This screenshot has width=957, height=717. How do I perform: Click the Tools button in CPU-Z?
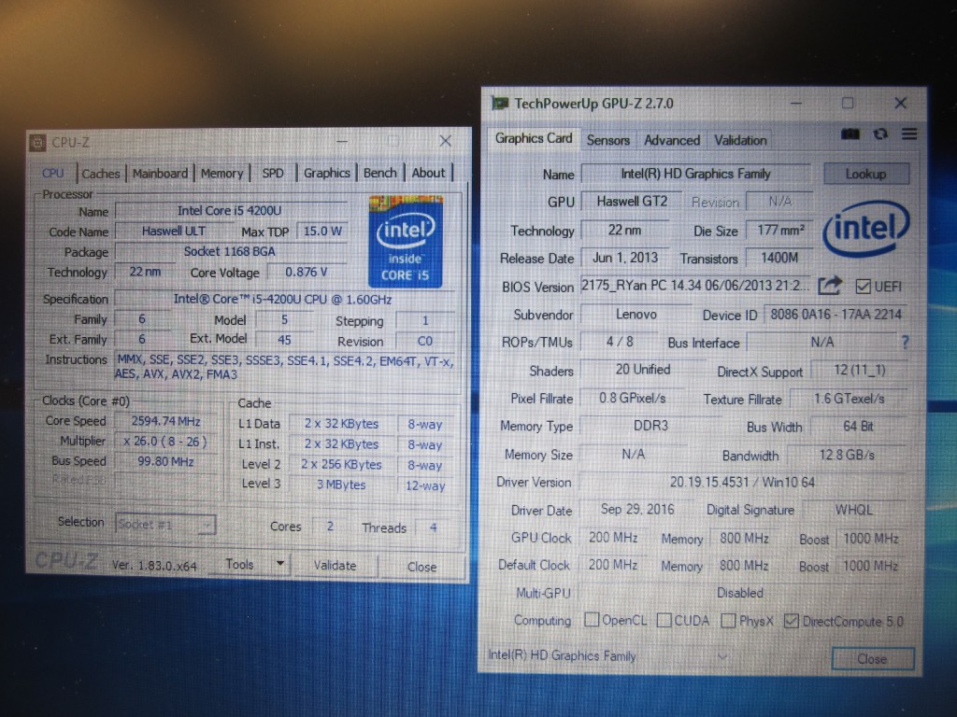pyautogui.click(x=239, y=564)
